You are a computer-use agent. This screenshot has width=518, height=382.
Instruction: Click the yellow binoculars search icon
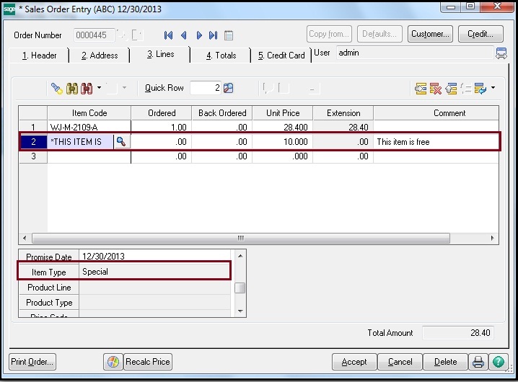(72, 88)
